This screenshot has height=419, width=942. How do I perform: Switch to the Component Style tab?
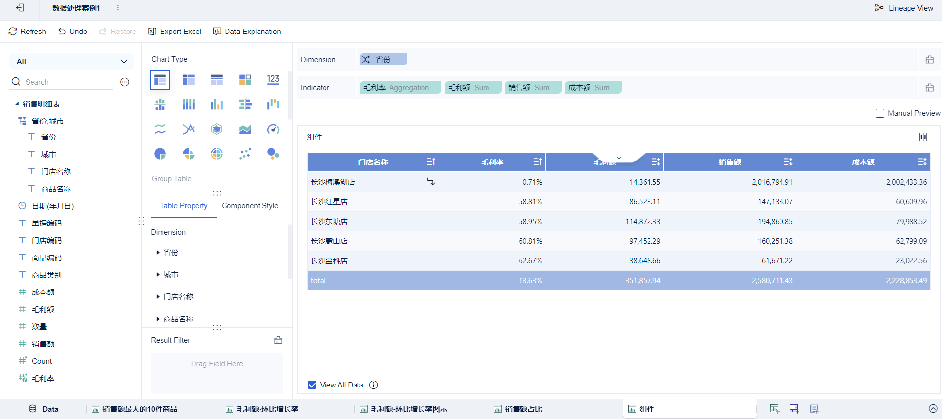250,206
